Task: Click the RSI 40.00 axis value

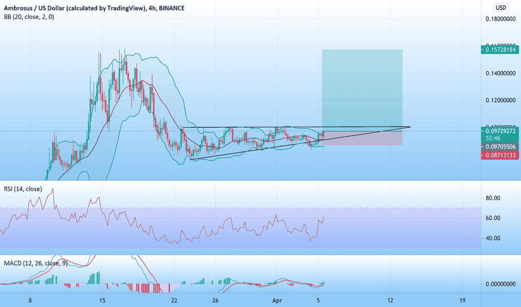Action: 492,238
